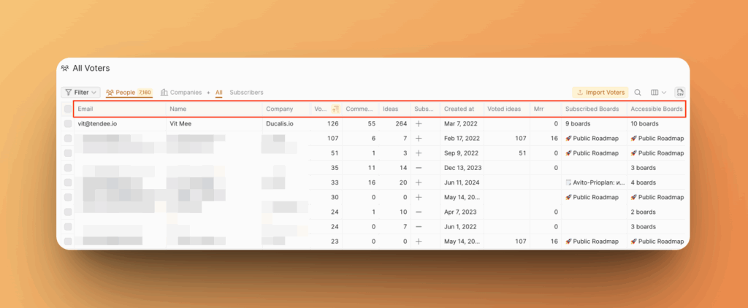This screenshot has width=748, height=308.
Task: Click the plus icon in the 23-votes row
Action: coord(419,242)
